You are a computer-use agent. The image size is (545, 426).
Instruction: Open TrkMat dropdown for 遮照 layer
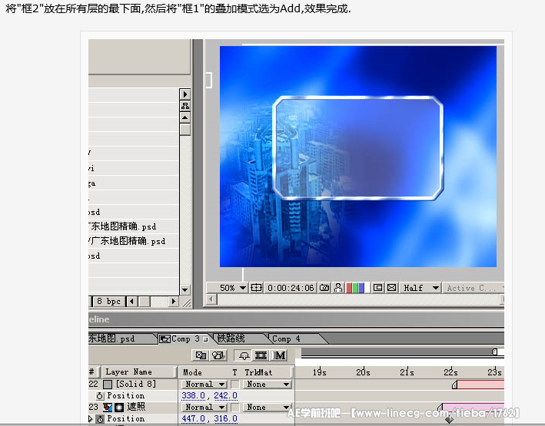(x=267, y=408)
